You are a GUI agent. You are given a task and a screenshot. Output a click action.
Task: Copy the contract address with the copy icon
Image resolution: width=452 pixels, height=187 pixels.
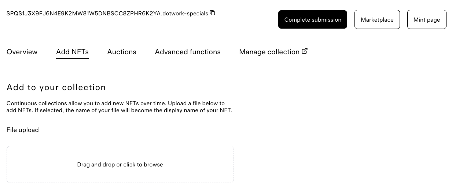point(213,13)
